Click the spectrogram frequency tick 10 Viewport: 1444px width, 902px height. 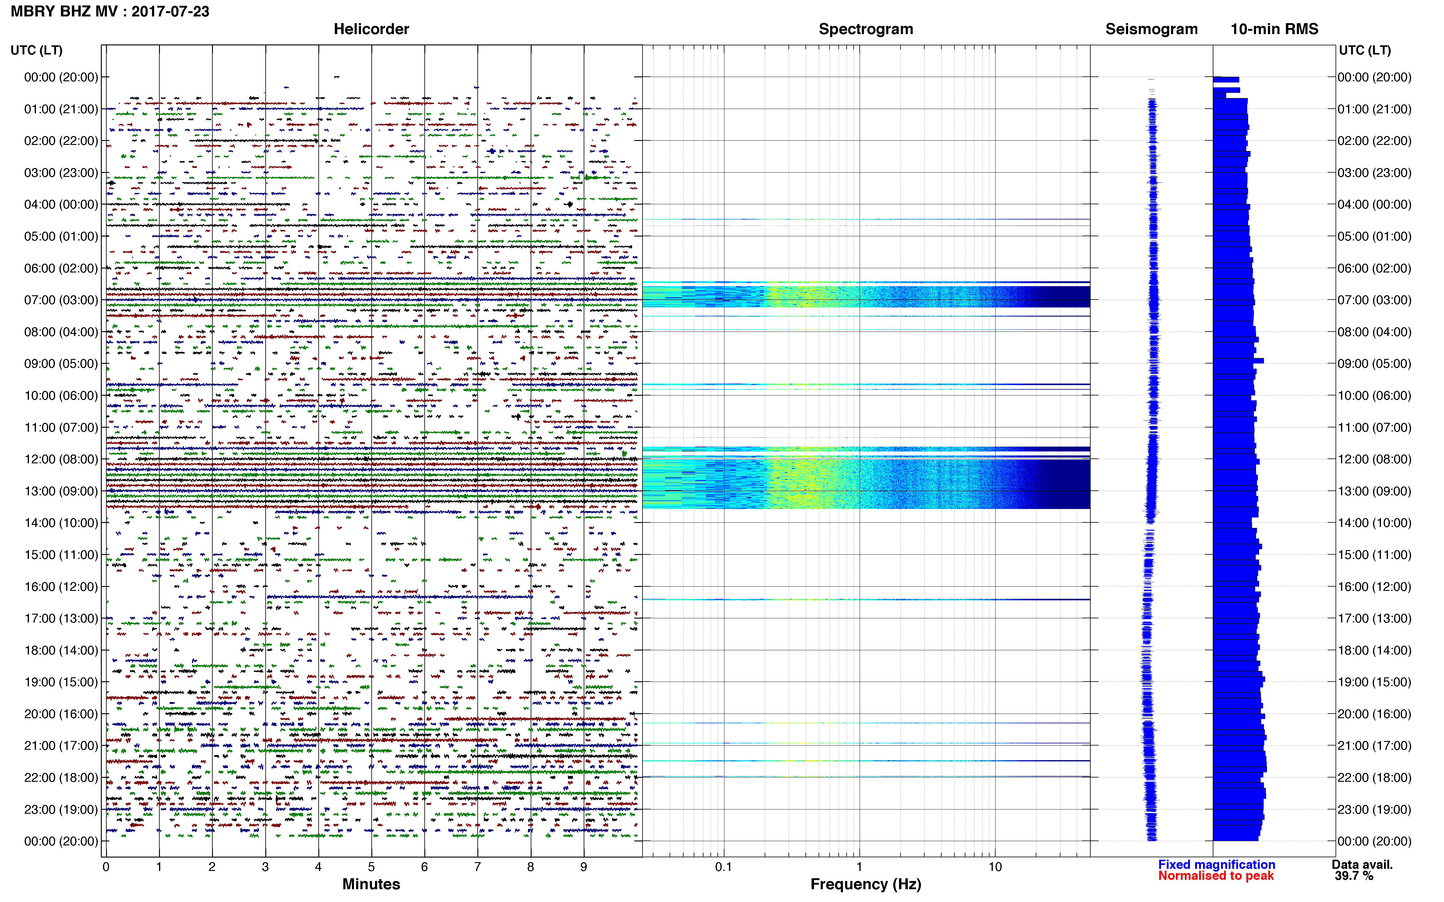click(995, 867)
